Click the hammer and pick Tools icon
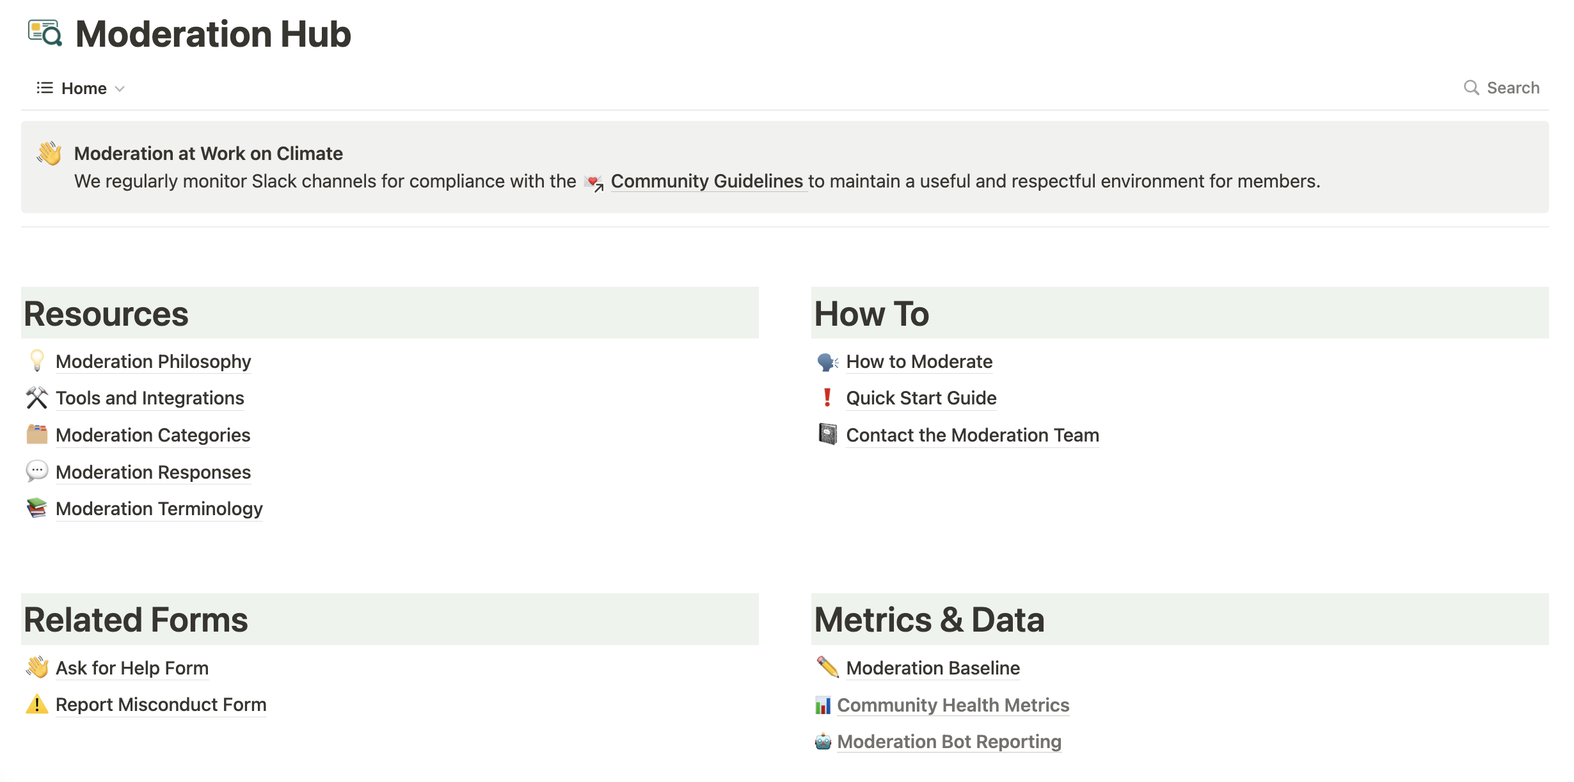 [x=37, y=398]
